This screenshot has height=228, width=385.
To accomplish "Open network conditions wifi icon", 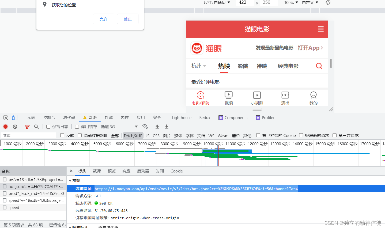I will click(145, 127).
